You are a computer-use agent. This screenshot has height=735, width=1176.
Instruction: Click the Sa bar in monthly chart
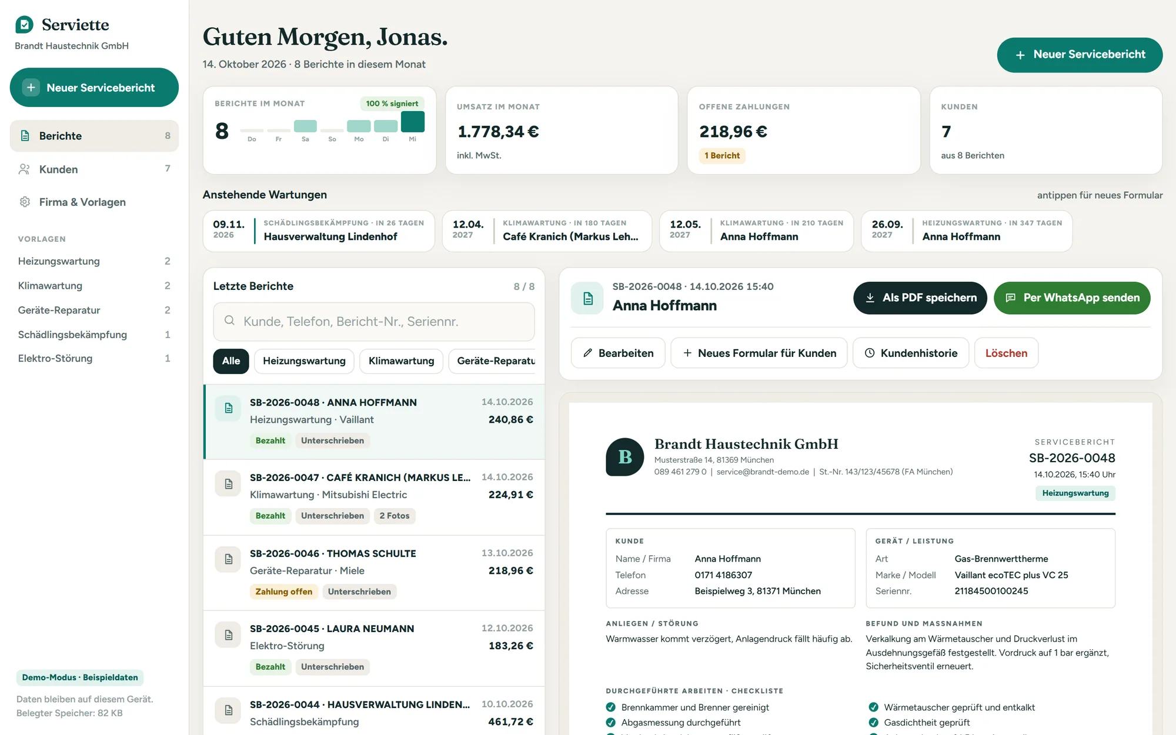tap(305, 126)
